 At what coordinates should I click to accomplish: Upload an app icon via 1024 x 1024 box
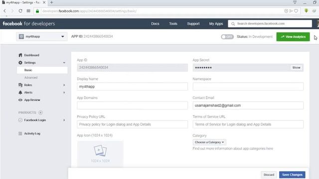(x=100, y=154)
